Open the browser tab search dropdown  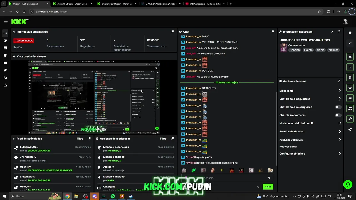click(4, 4)
